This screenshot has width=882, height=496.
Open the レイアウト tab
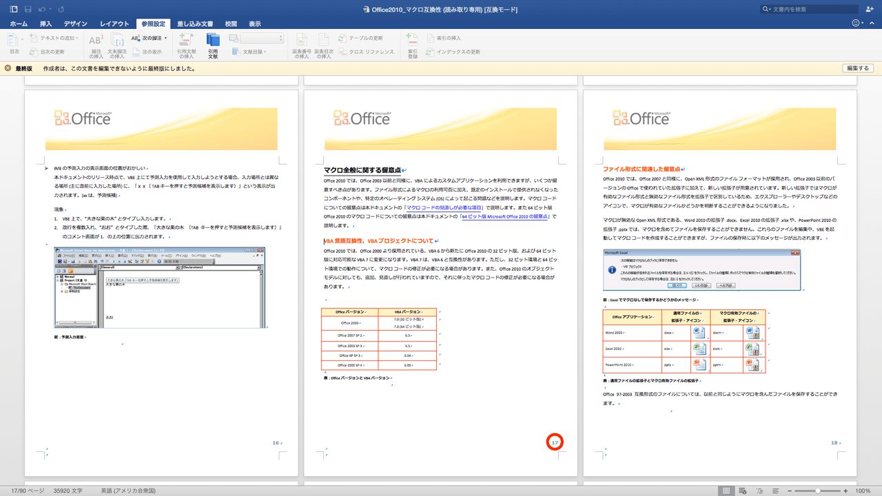coord(114,23)
